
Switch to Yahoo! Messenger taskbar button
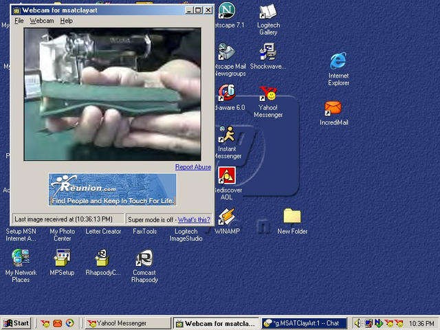click(128, 323)
